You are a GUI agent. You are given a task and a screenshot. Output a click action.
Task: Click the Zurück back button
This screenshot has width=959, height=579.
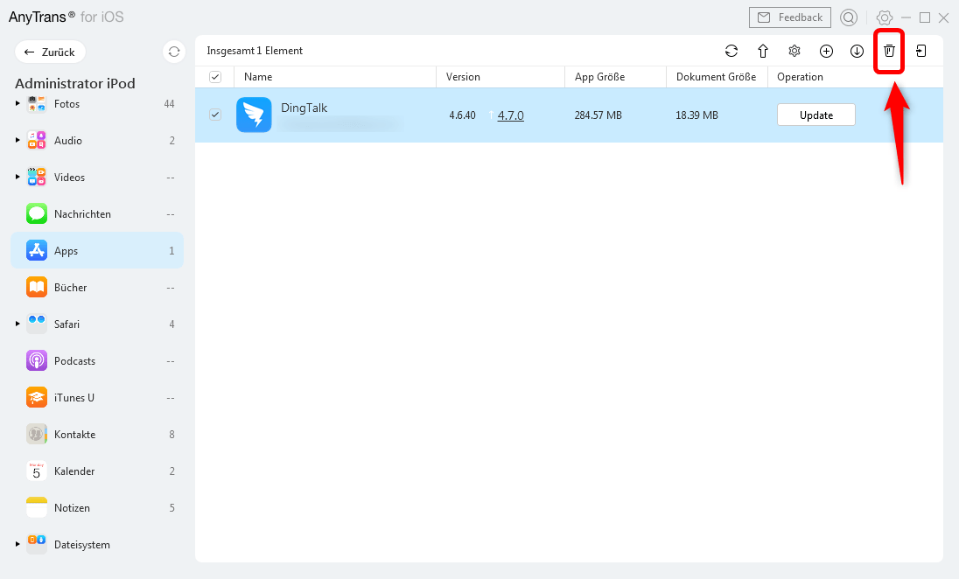tap(50, 52)
